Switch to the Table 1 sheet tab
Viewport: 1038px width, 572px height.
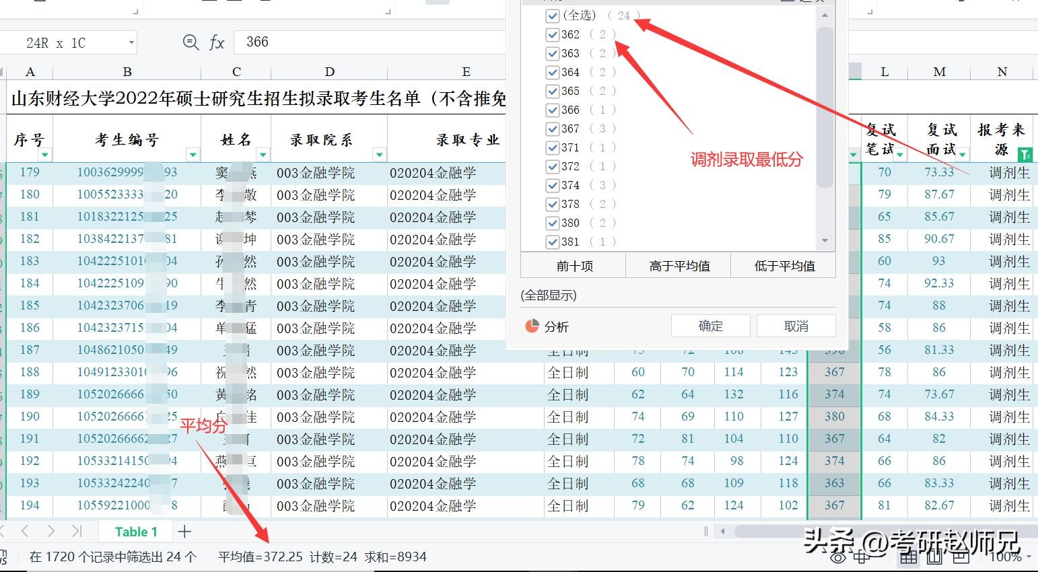(136, 532)
